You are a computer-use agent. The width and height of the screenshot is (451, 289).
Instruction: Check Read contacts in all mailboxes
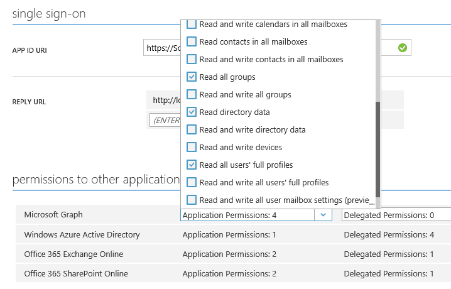(192, 41)
